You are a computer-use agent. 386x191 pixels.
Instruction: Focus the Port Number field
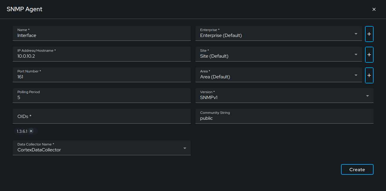[102, 75]
